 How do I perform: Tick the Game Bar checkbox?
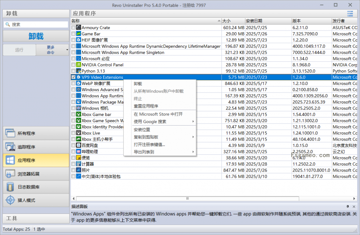tap(73, 34)
